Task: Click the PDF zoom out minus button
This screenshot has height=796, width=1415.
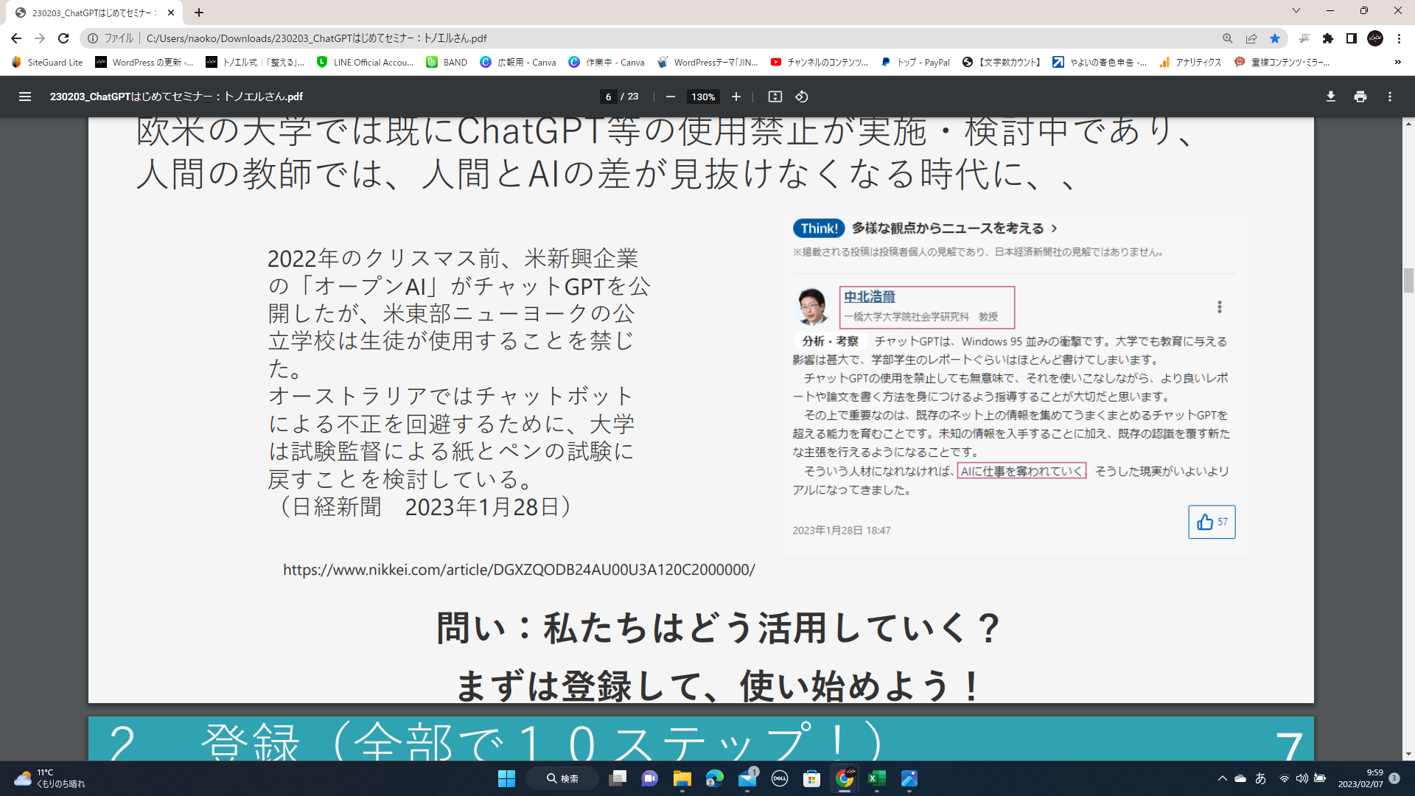Action: tap(670, 97)
